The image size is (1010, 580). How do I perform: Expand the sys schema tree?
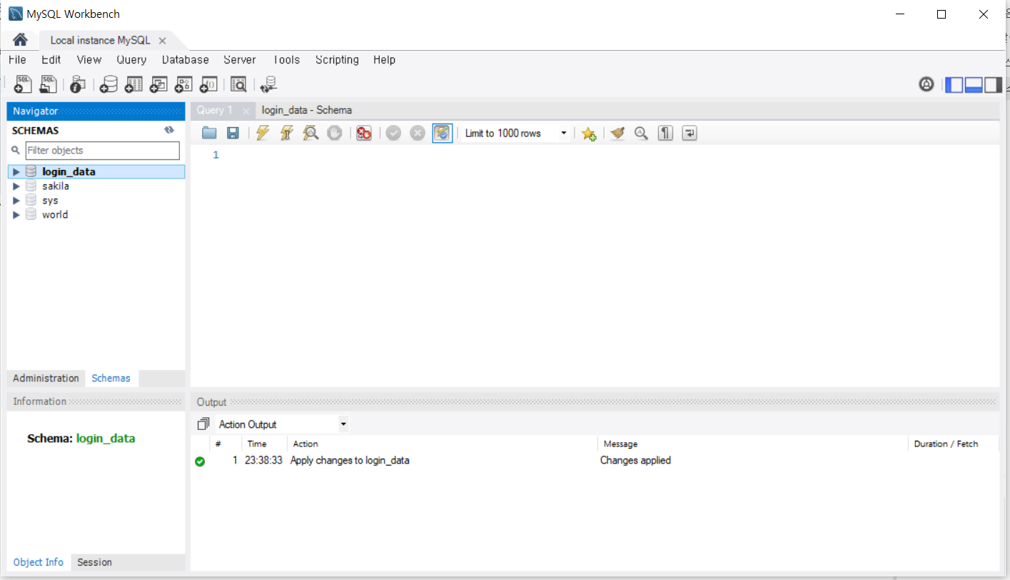(16, 201)
